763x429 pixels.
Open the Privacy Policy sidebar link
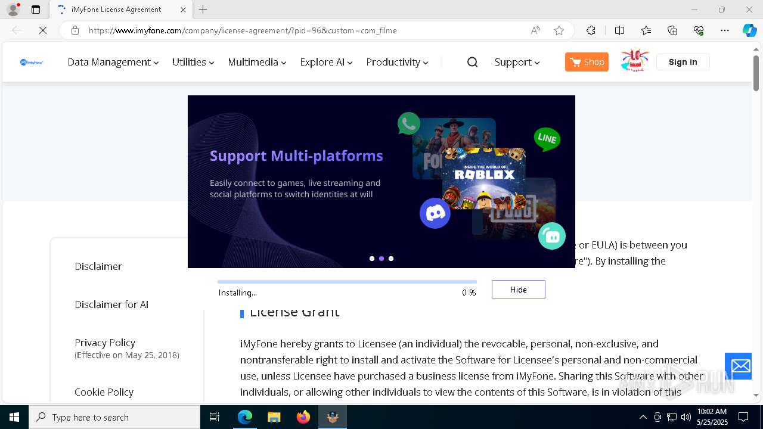[105, 343]
